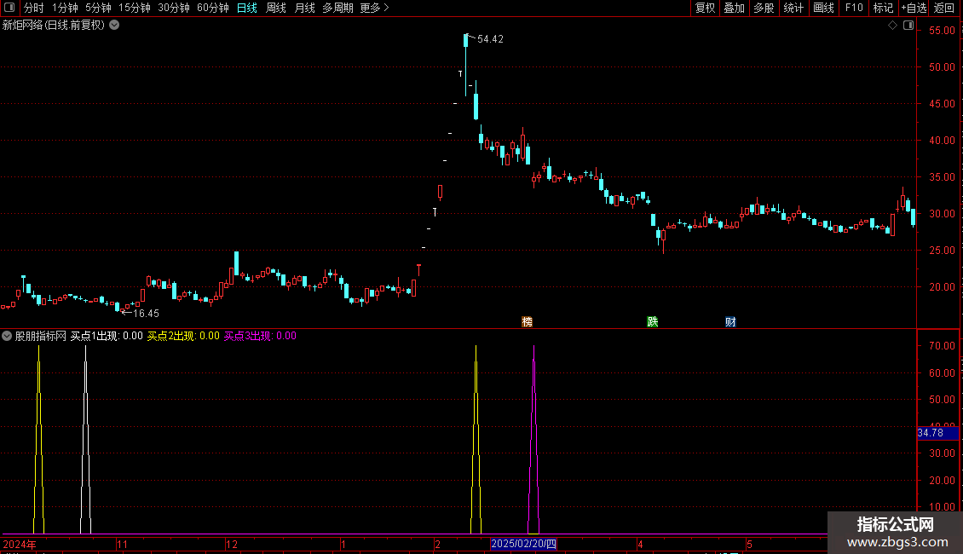
Task: Click the diamond icon at chart top-right
Action: click(892, 26)
